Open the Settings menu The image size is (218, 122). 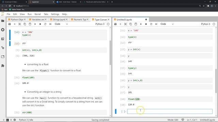(x=55, y=14)
